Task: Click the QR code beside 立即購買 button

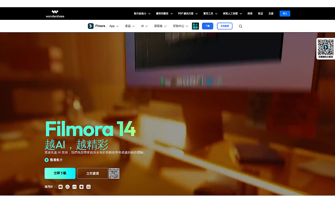Action: (x=114, y=173)
